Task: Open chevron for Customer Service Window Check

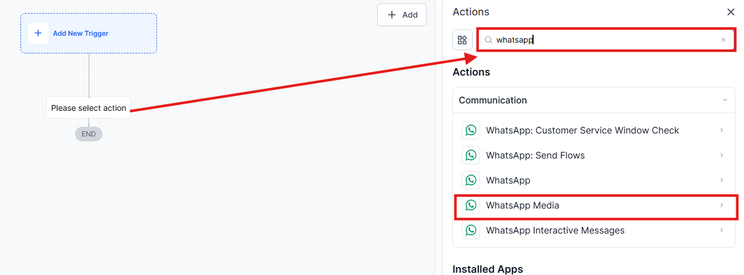Action: pyautogui.click(x=722, y=130)
